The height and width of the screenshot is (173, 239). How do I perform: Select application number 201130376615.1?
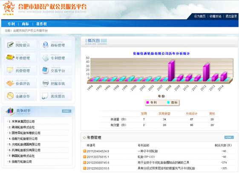[x=98, y=157]
